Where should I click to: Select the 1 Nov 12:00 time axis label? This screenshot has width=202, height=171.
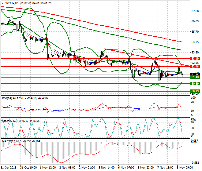[x=48, y=168]
